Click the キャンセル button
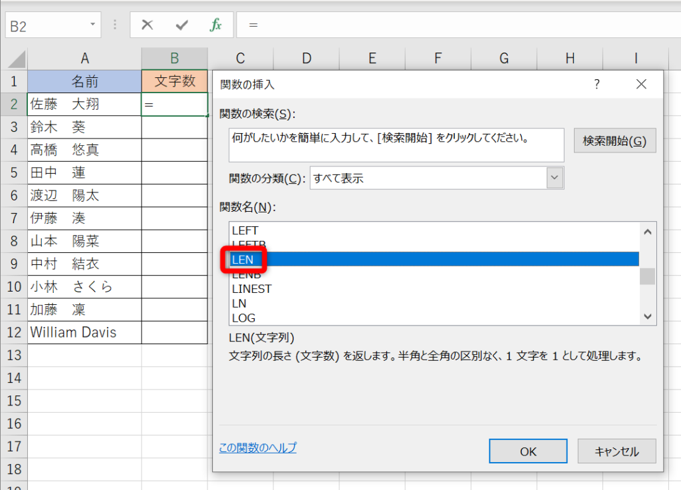This screenshot has width=681, height=490. pos(616,451)
